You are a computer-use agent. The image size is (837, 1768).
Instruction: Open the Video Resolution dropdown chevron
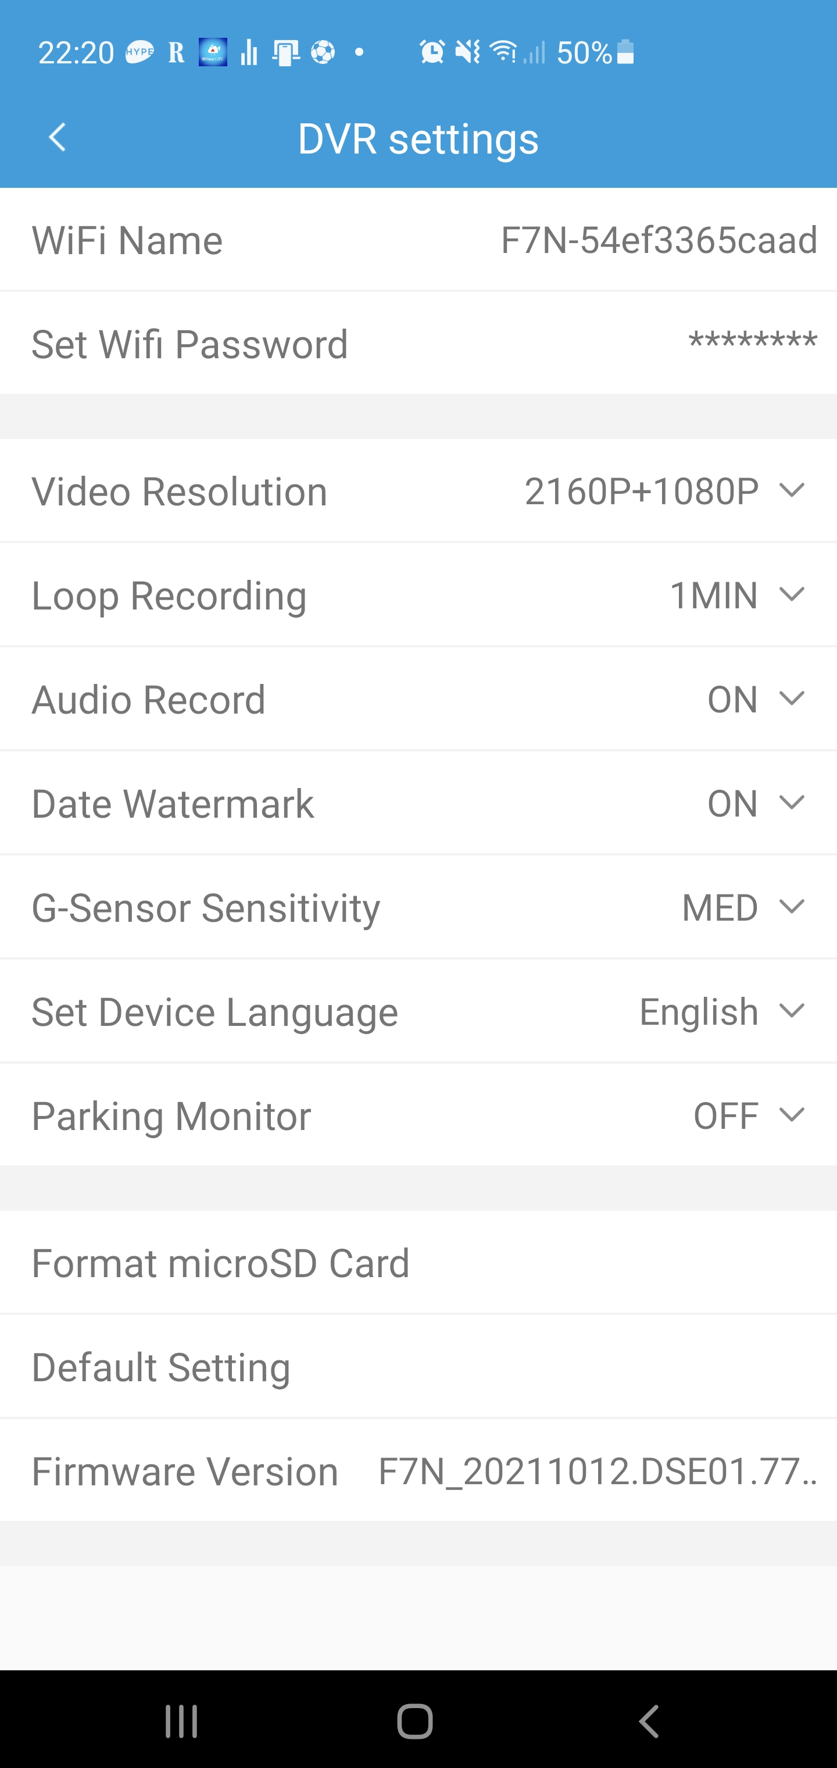pos(792,491)
